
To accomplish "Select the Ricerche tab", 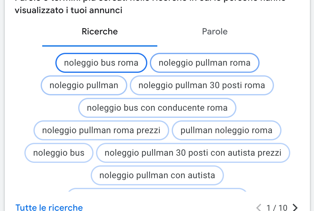I will point(100,32).
